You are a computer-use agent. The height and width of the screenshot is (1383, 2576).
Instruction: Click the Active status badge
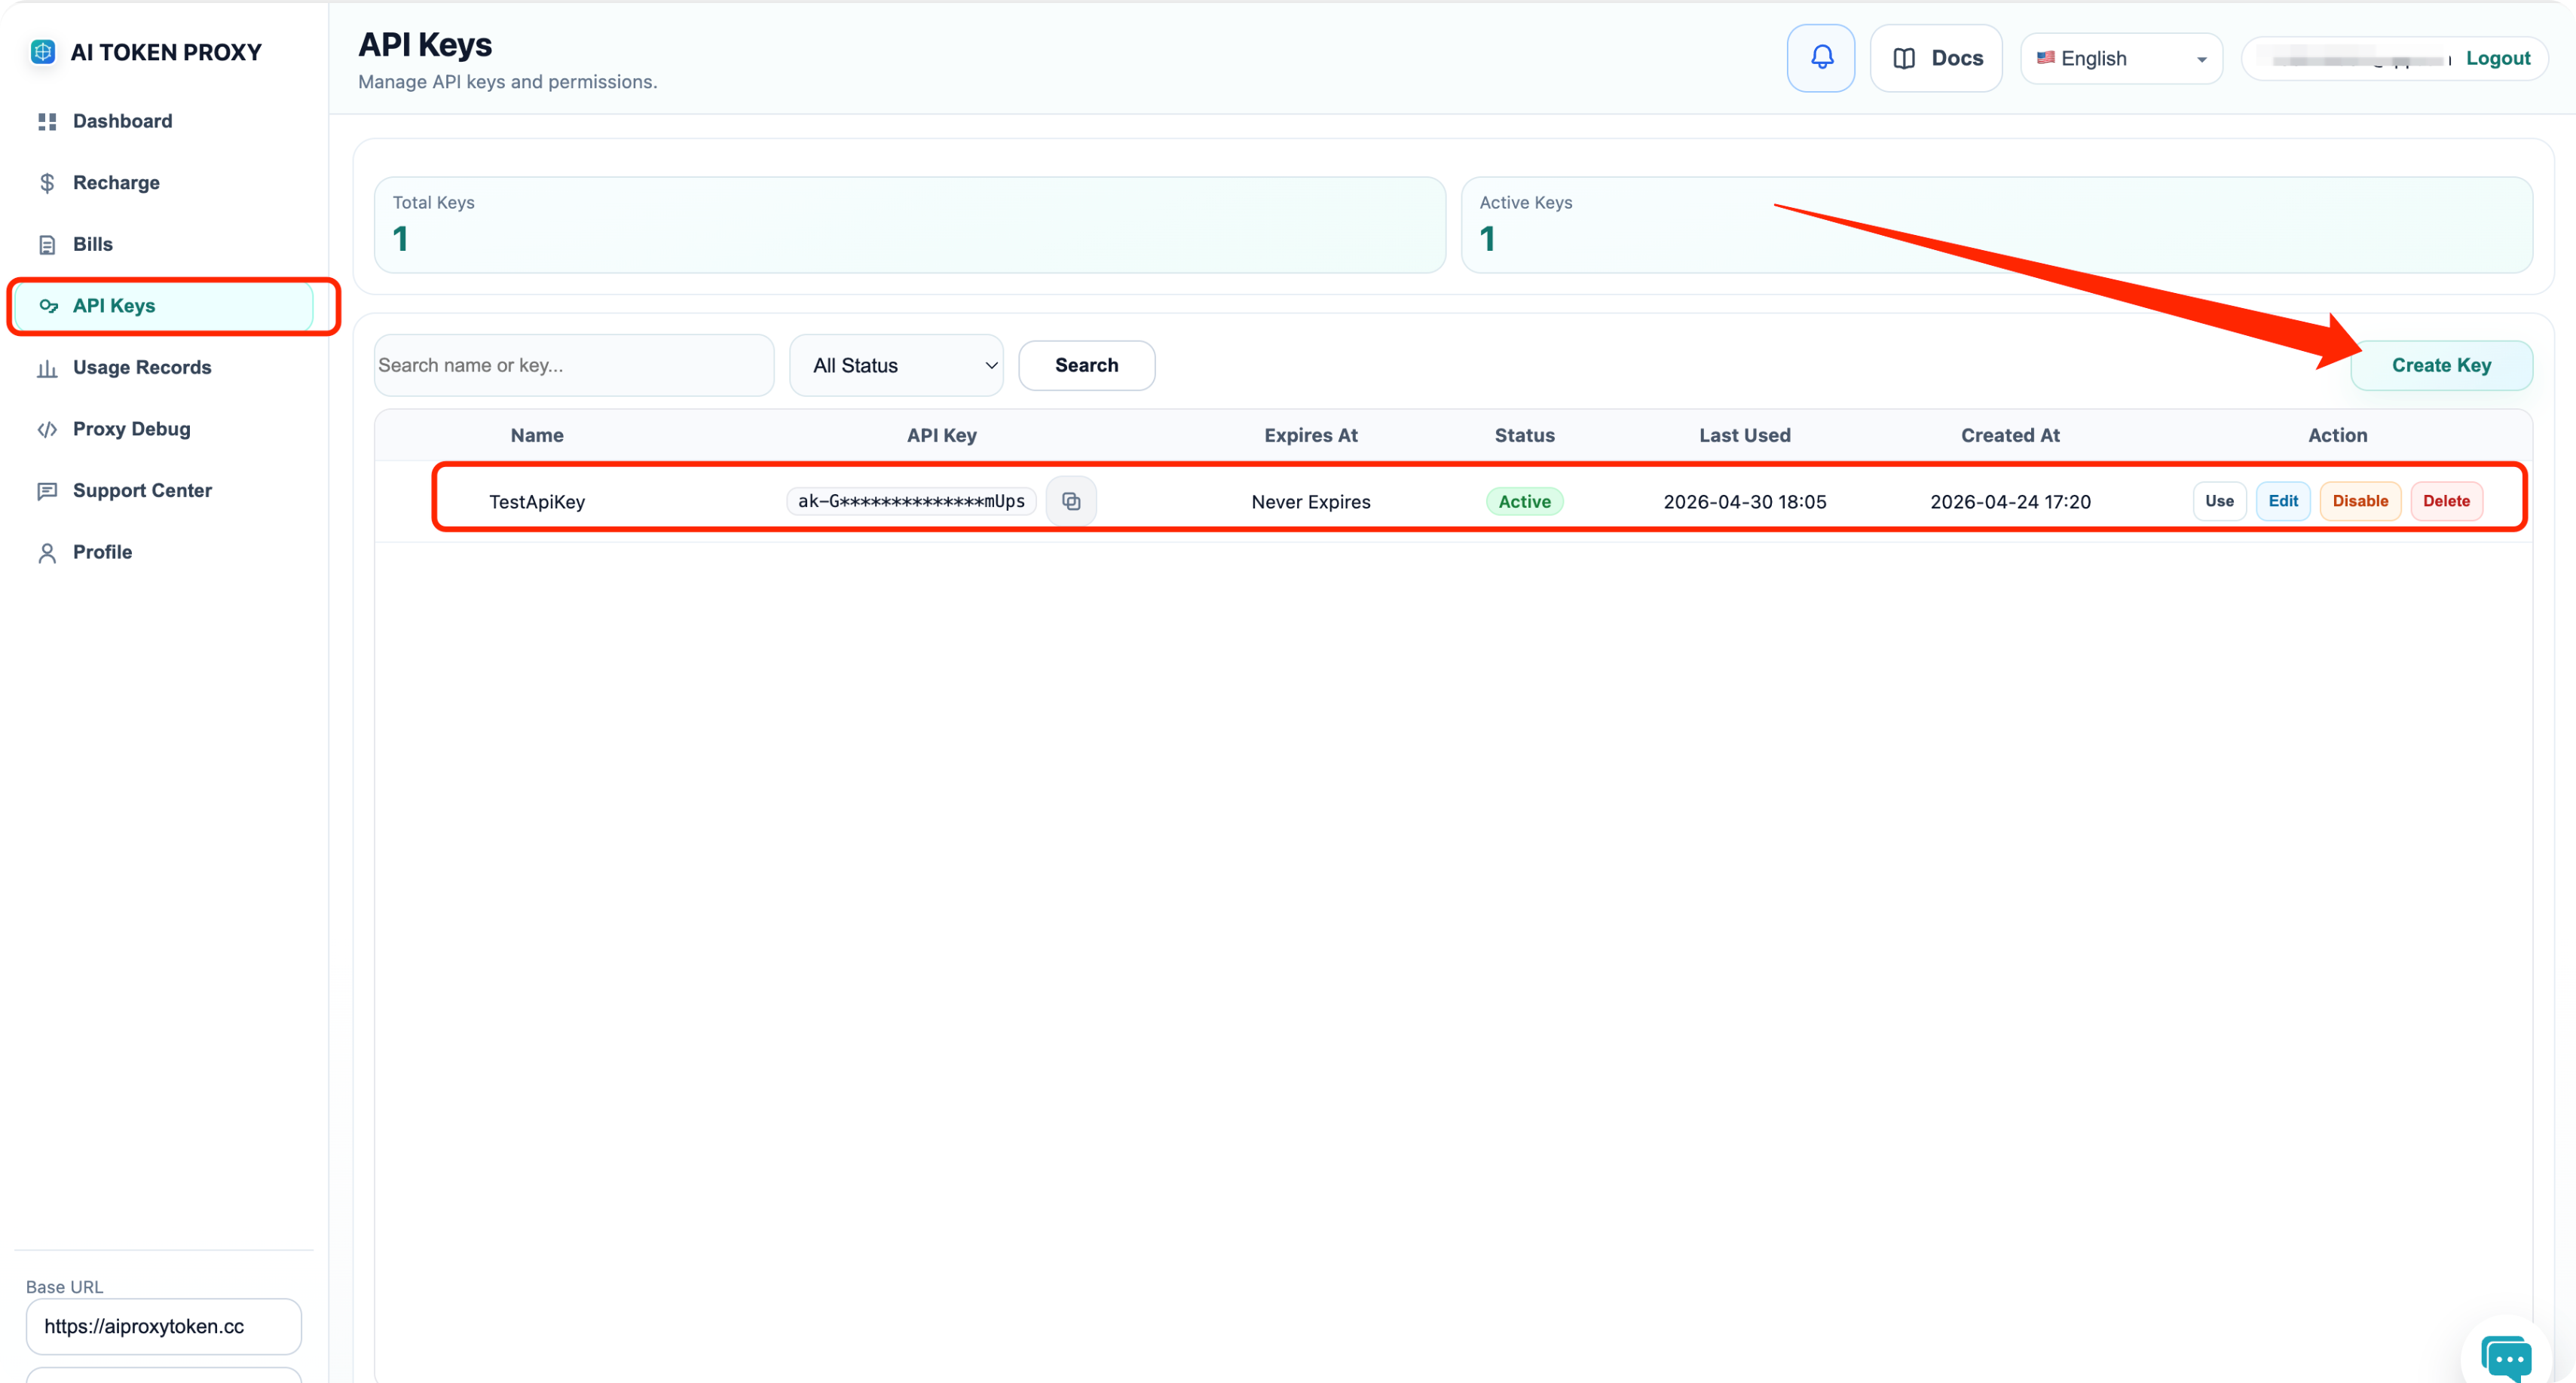[x=1524, y=502]
